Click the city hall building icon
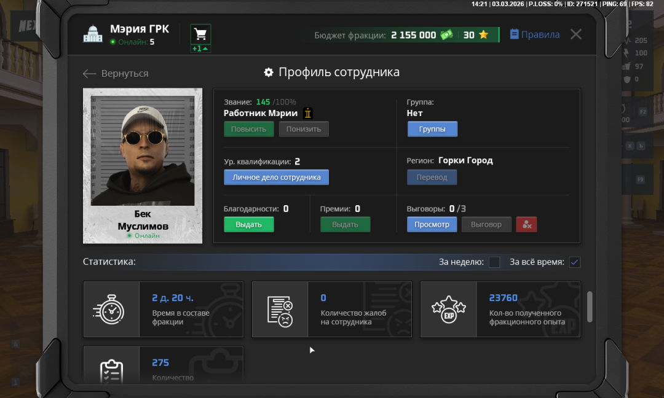The width and height of the screenshot is (664, 398). coord(93,34)
